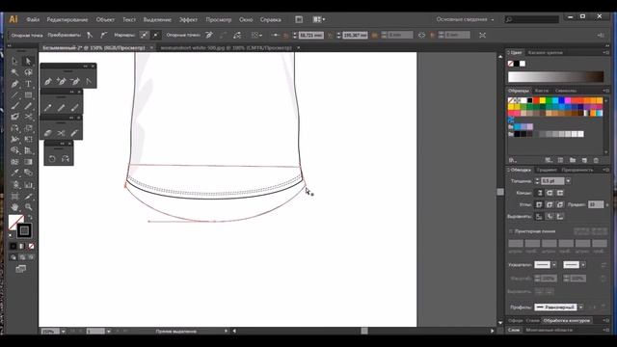Open the Stroke panel flyout menu
Viewport: 617px width, 347px height.
(x=605, y=170)
